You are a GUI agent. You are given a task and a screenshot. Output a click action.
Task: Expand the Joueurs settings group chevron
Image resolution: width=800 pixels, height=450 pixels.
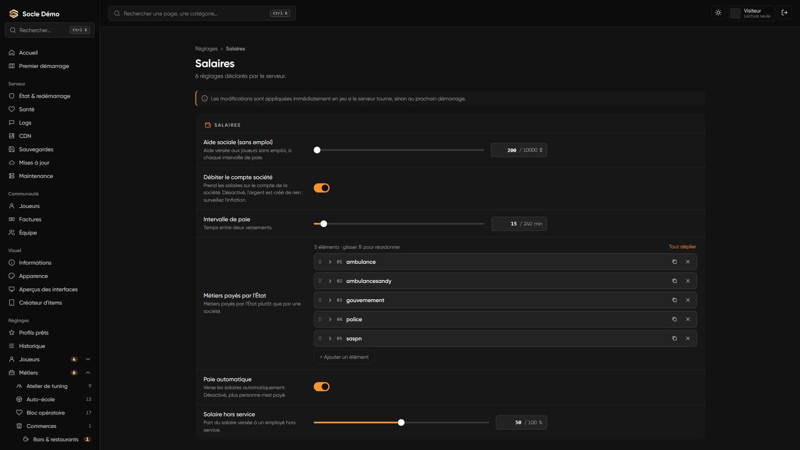point(88,359)
